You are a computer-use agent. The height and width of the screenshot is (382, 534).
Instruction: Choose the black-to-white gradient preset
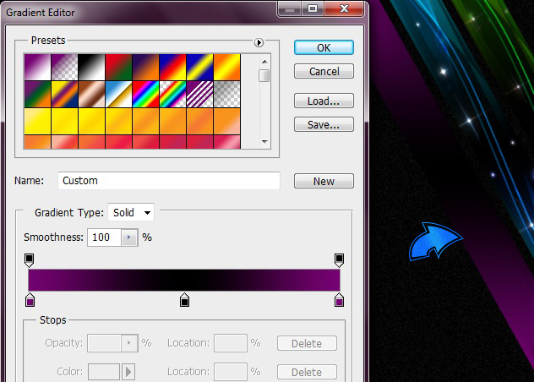[91, 66]
